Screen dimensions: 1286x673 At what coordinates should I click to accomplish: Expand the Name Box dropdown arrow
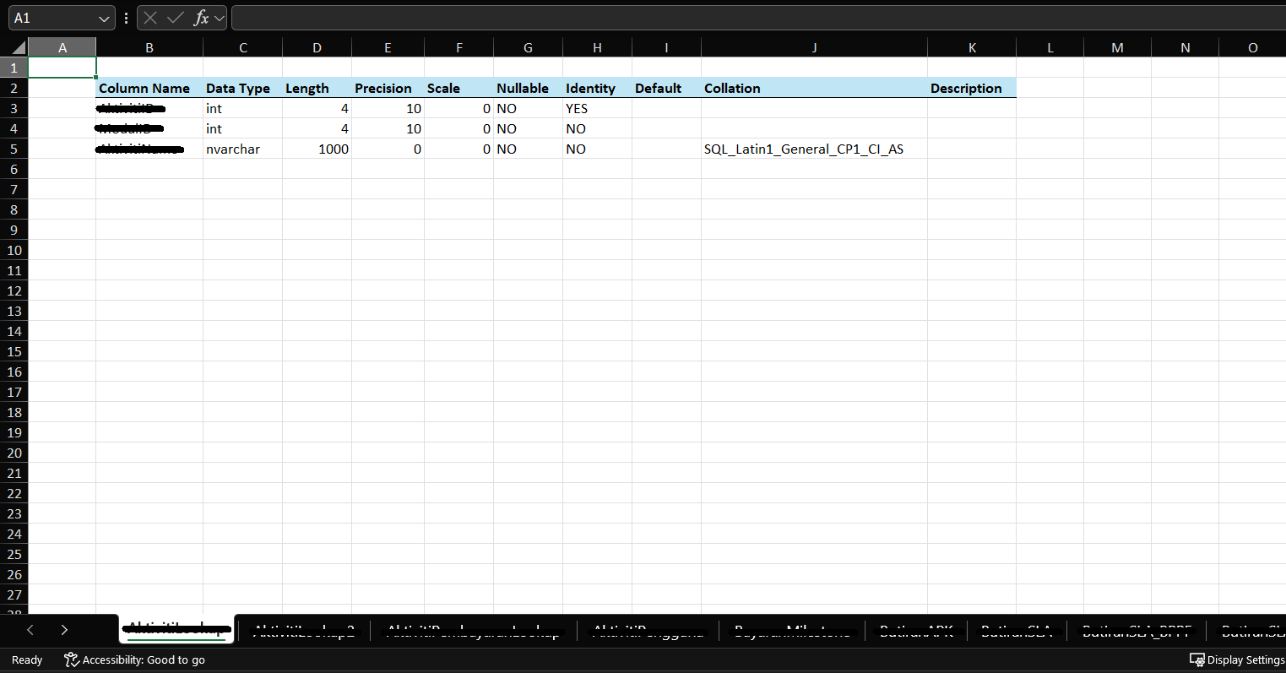pyautogui.click(x=104, y=18)
